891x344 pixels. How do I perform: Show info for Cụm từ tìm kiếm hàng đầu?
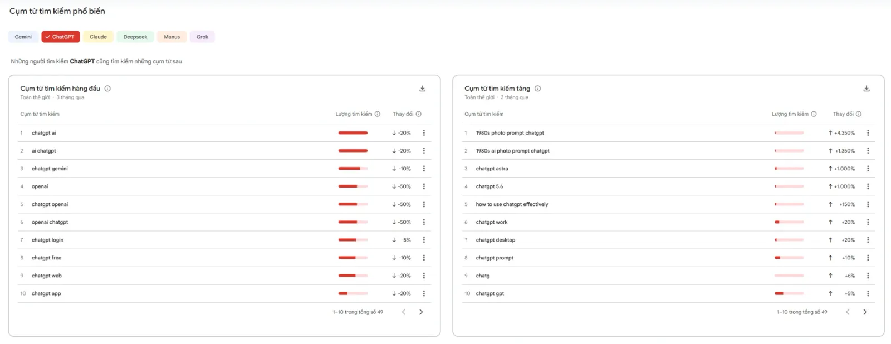point(107,89)
